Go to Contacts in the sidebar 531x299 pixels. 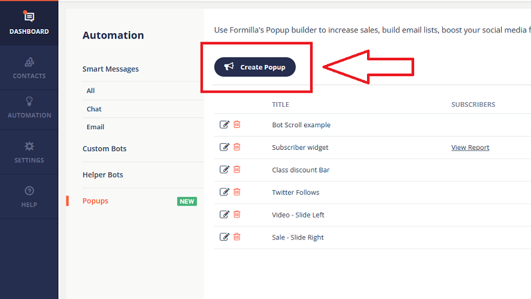(29, 68)
